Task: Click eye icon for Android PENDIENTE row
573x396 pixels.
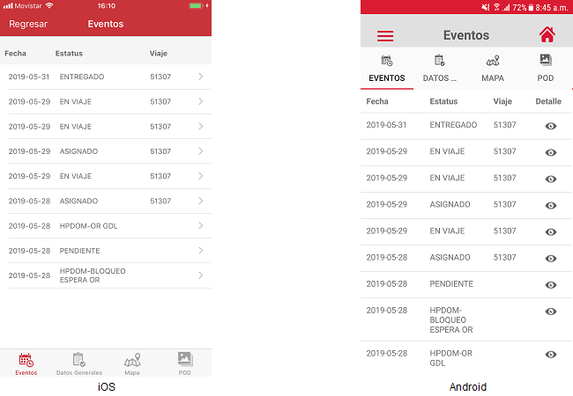Action: [x=551, y=285]
